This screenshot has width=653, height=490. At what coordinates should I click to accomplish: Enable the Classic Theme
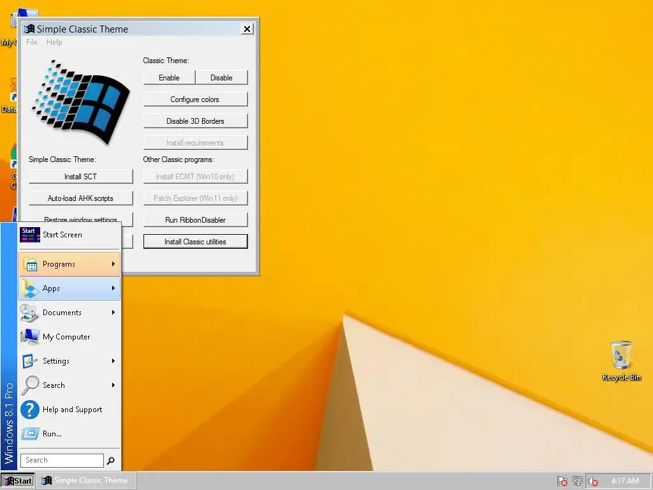pyautogui.click(x=169, y=78)
